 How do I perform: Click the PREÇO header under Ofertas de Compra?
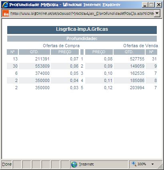(65, 52)
